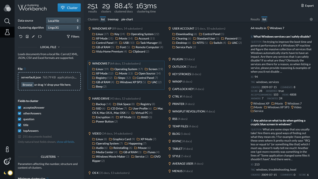318x179 pixels.
Task: Select the flask workbench view icon
Action: tap(7, 32)
